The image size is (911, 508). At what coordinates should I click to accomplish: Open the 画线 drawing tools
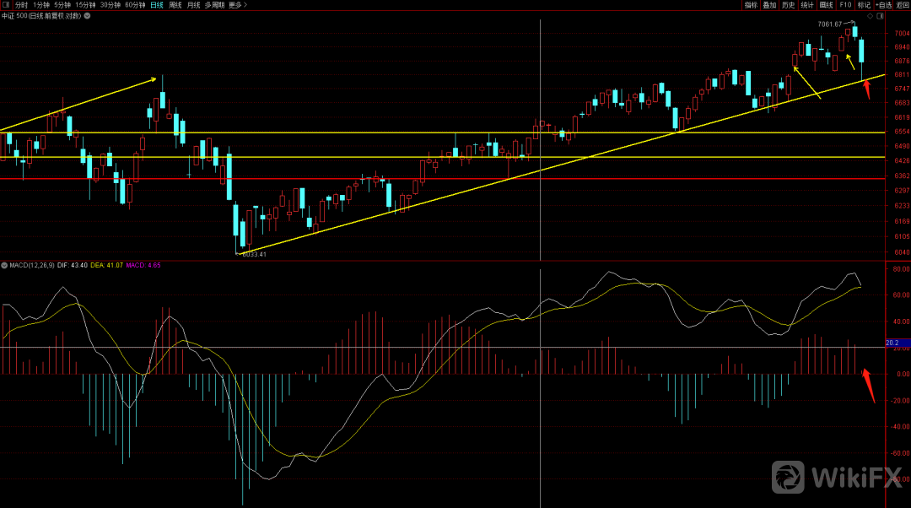(x=826, y=5)
